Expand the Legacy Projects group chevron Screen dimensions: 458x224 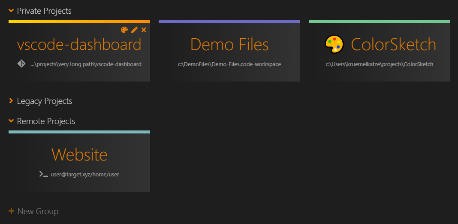click(x=11, y=101)
